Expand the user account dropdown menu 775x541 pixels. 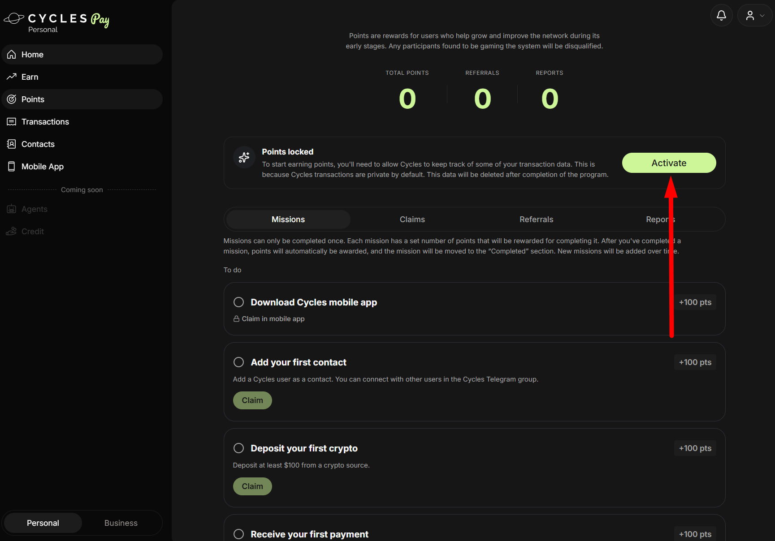(755, 16)
